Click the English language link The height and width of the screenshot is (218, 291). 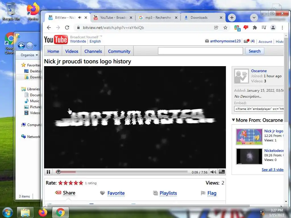click(x=95, y=41)
